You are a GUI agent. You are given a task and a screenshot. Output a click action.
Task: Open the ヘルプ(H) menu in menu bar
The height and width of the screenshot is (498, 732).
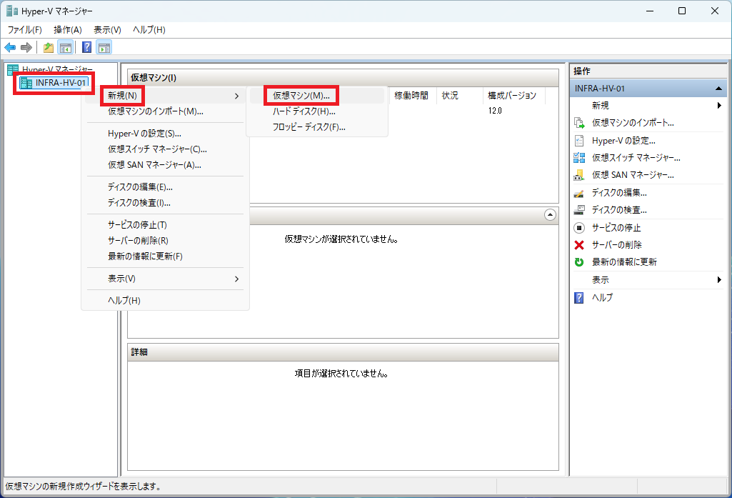(149, 30)
